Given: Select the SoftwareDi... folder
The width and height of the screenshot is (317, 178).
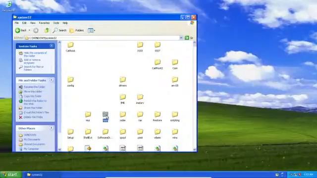Looking at the screenshot, I should [x=106, y=133].
